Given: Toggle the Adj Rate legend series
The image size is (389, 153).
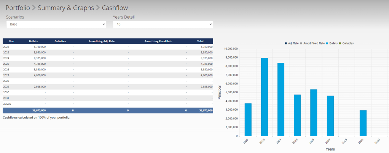Looking at the screenshot, I should (293, 43).
